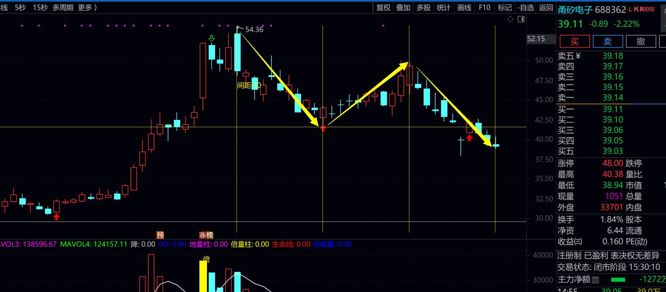Open the 主力净额 detail list icon
This screenshot has width=666, height=292.
(x=596, y=280)
